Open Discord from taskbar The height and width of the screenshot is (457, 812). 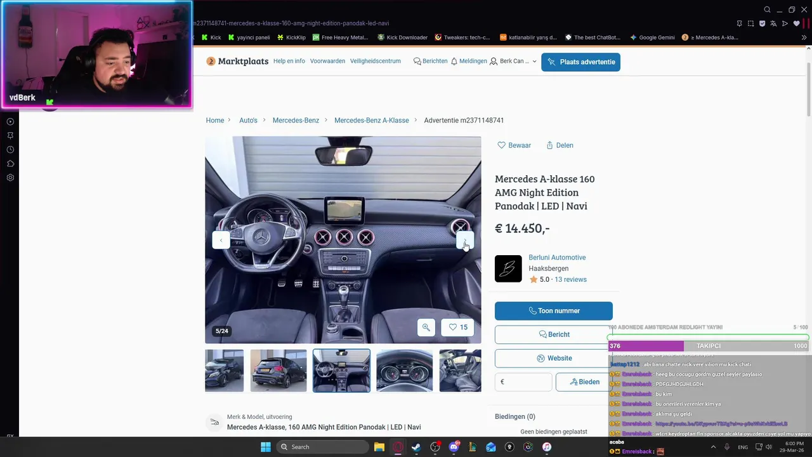coord(454,447)
